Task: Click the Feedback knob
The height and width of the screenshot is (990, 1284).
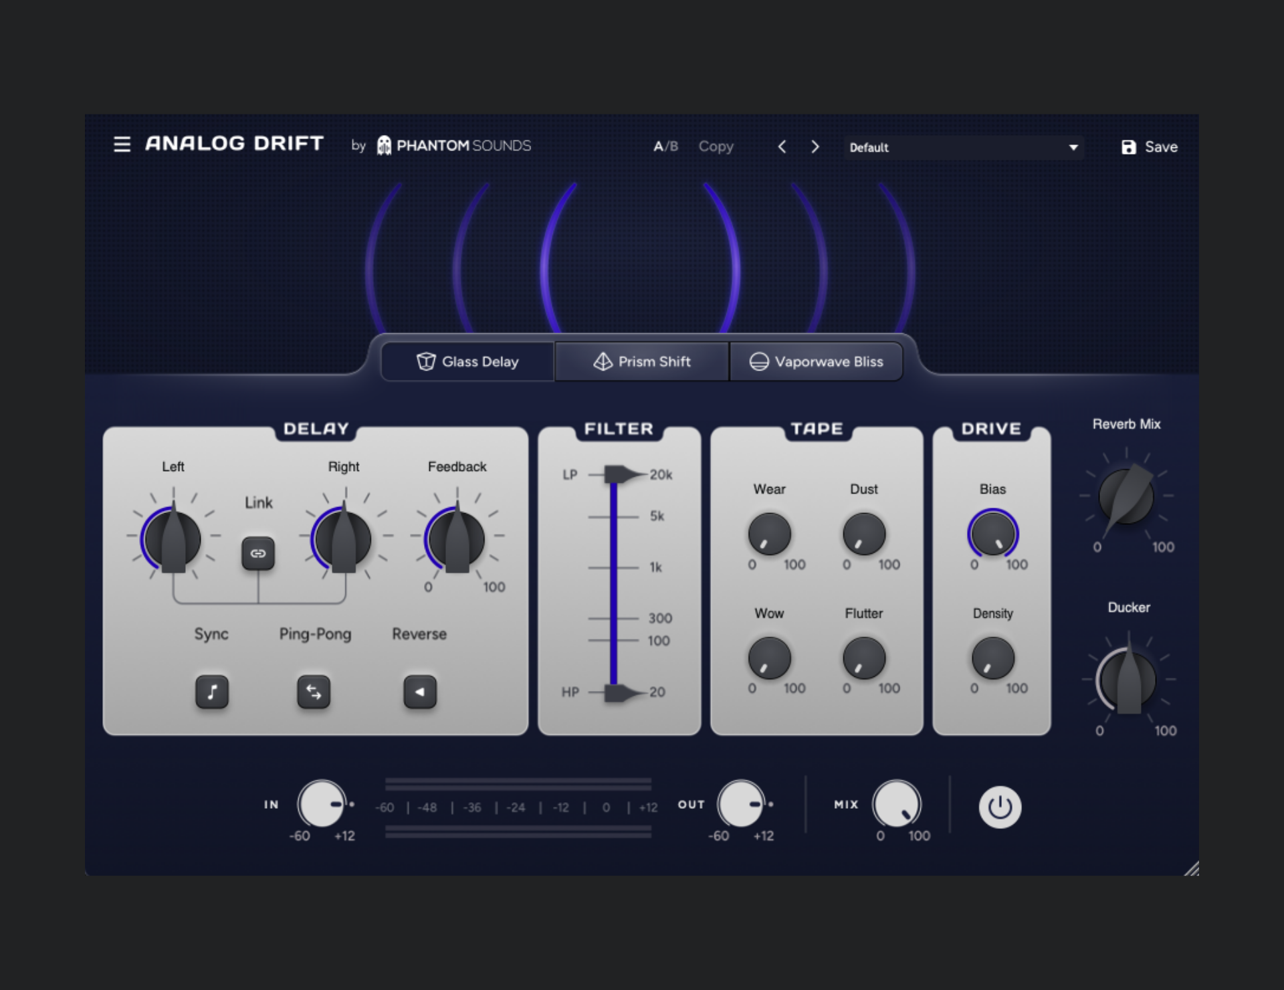Action: coord(457,539)
